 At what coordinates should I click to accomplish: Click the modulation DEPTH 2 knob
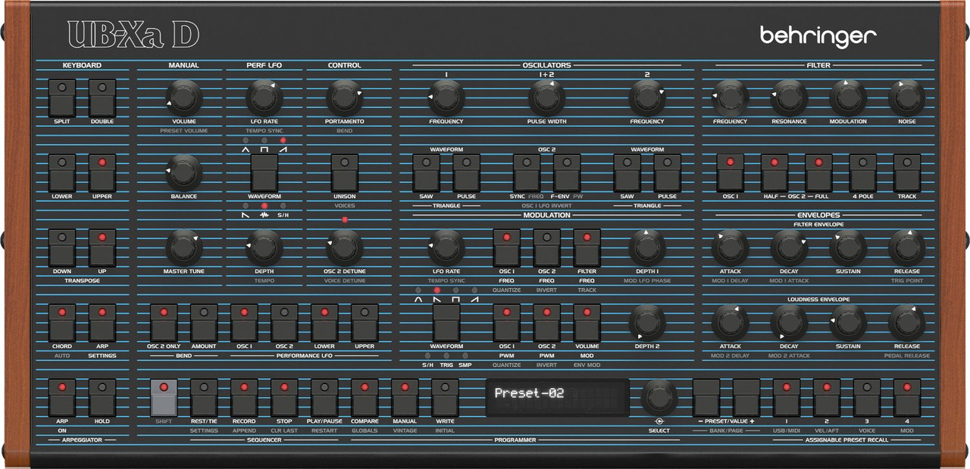click(x=646, y=322)
